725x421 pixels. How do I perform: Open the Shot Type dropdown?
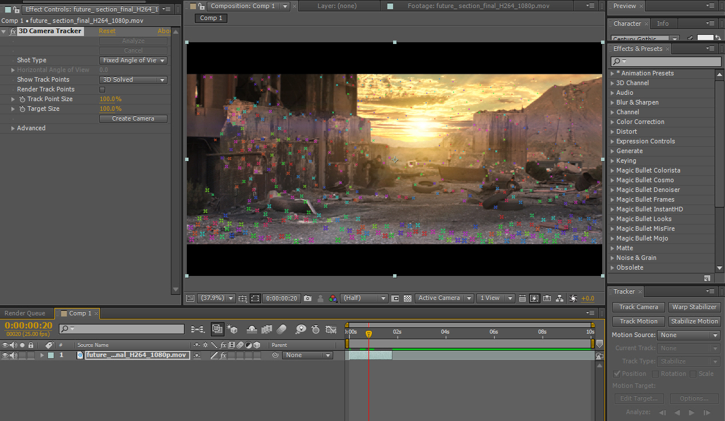pos(133,61)
